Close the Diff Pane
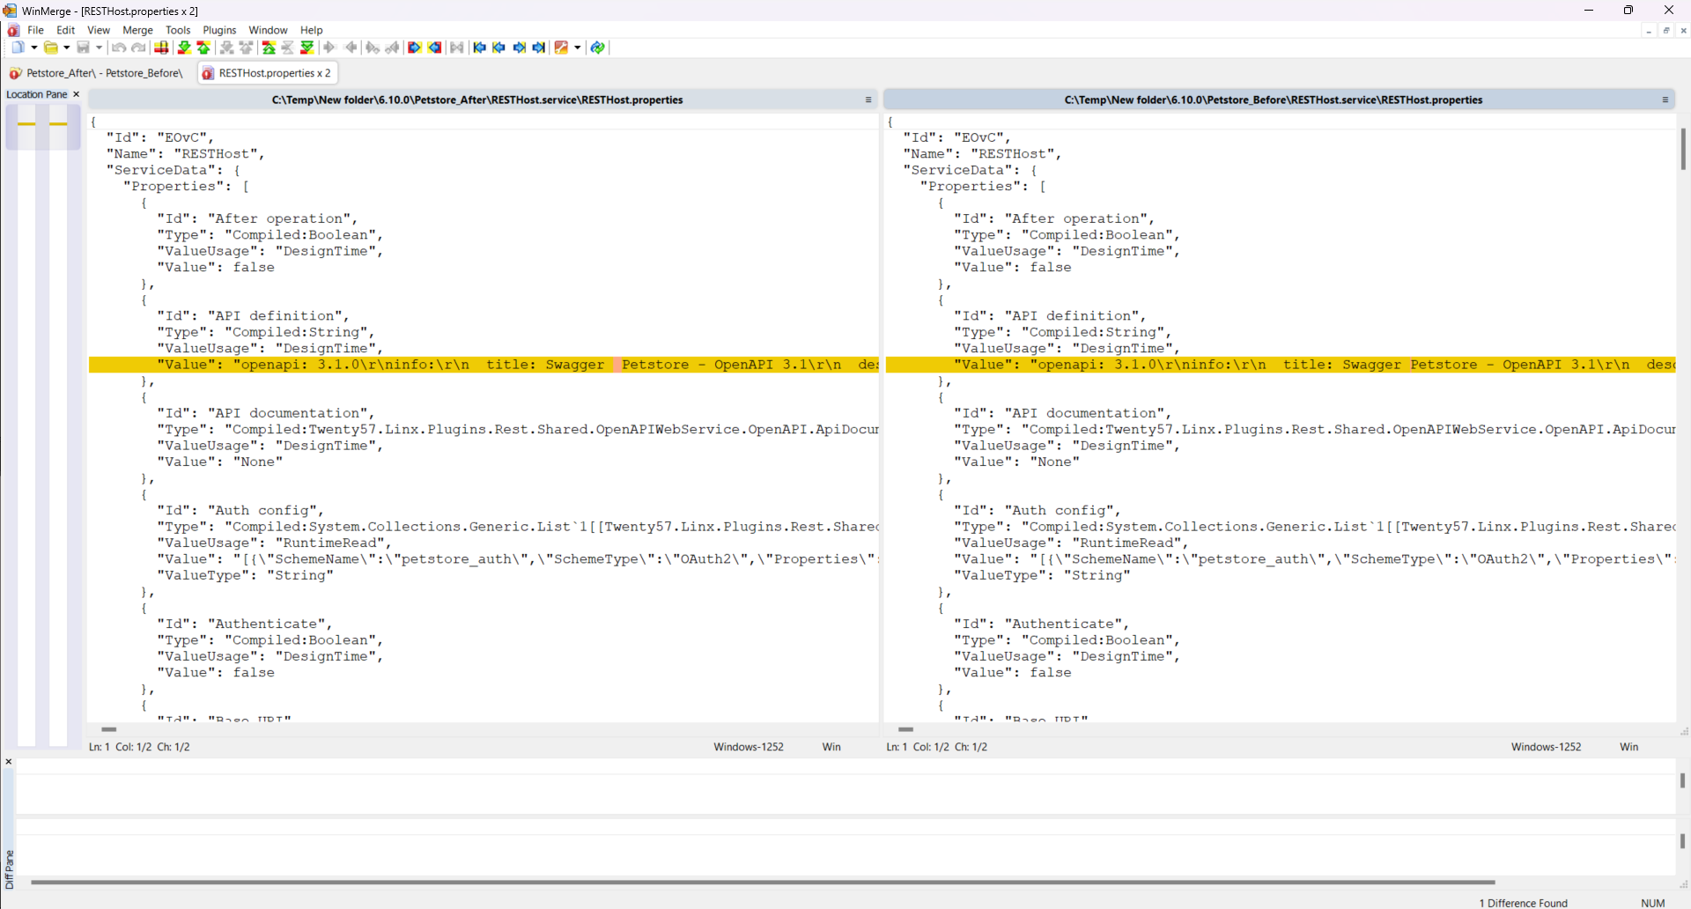Screen dimensions: 1691x909 (x=9, y=762)
